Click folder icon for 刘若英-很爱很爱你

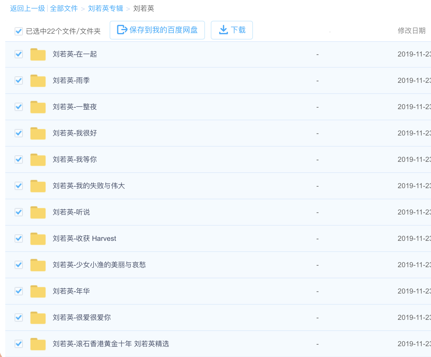(x=38, y=318)
